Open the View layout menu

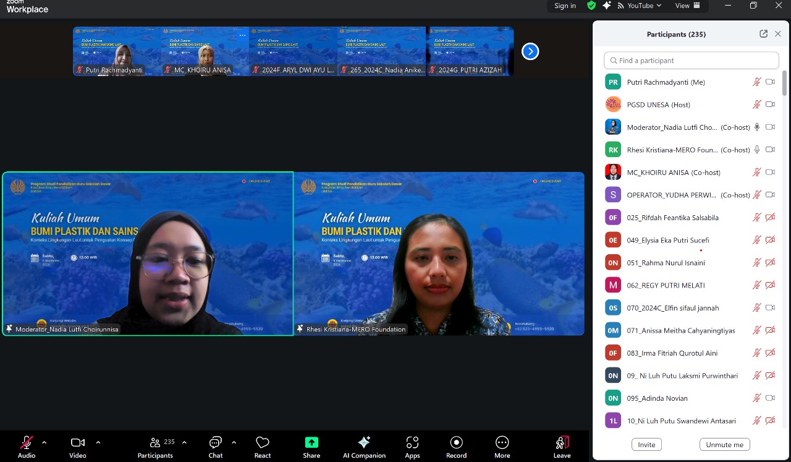coord(687,6)
